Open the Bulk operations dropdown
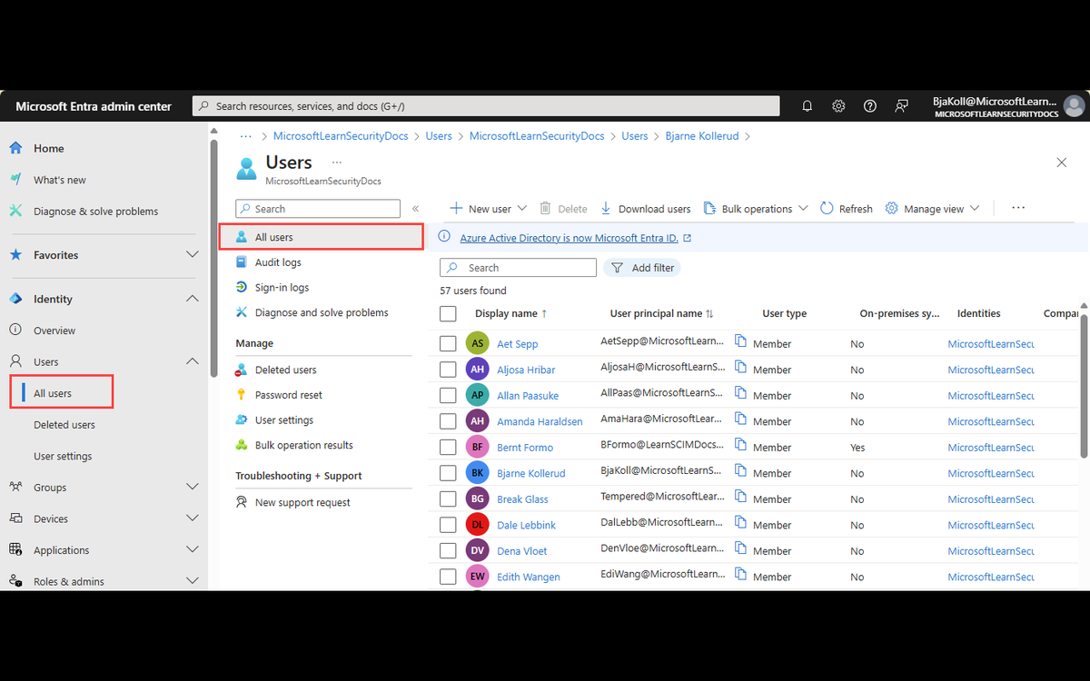 (x=756, y=209)
